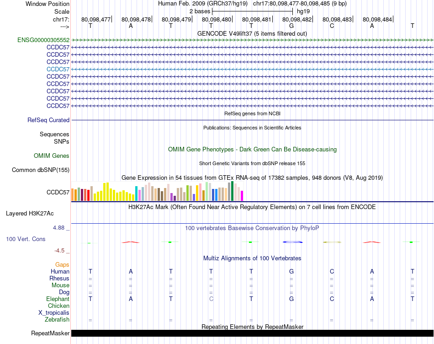Click the blue PhyloP conservation bar
This screenshot has height=344, width=434.
pos(292,242)
